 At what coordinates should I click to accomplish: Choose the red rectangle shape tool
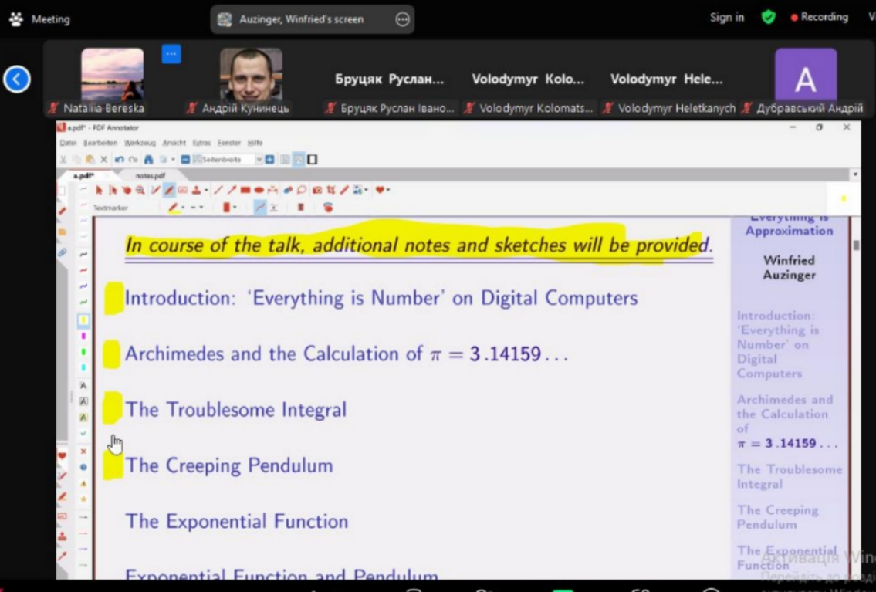pos(245,190)
